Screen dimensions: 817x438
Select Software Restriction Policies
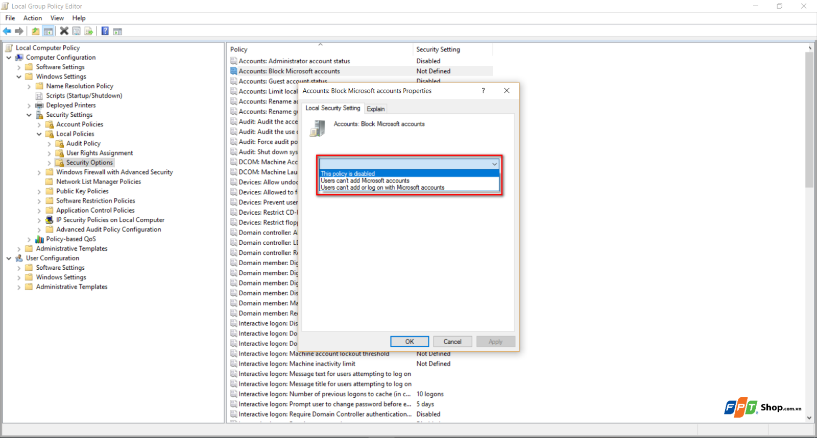coord(95,201)
